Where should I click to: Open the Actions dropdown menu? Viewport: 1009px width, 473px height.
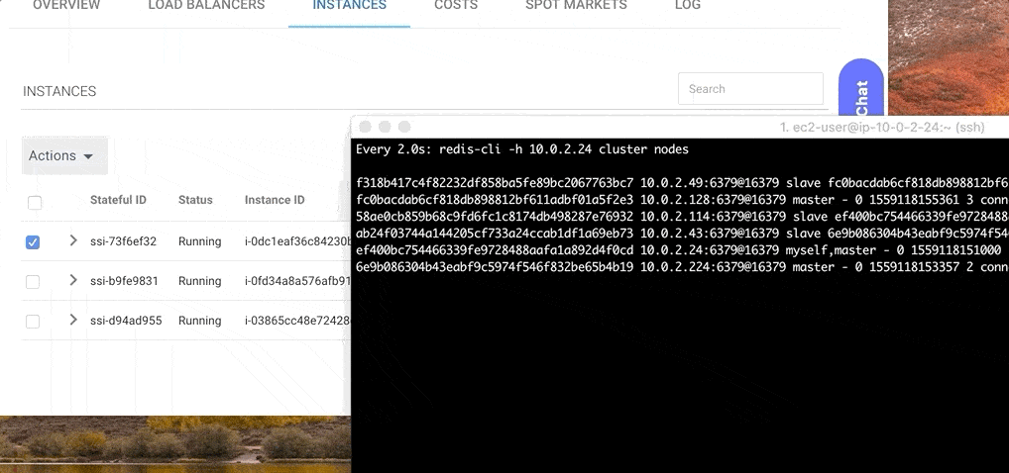[x=61, y=155]
